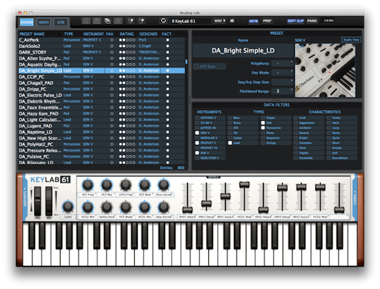The image size is (380, 289).
Task: Adjust the ENV1 Decay fader
Action: [x=207, y=203]
